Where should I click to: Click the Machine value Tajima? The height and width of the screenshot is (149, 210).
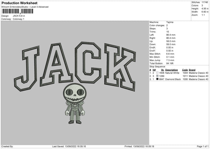(x=170, y=22)
